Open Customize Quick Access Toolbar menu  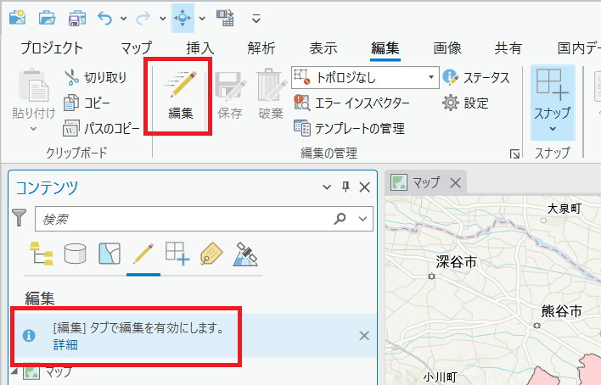256,19
